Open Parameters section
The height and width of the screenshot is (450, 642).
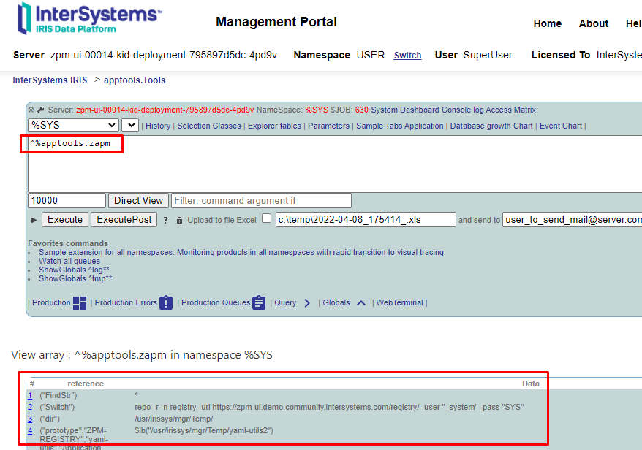[x=329, y=126]
